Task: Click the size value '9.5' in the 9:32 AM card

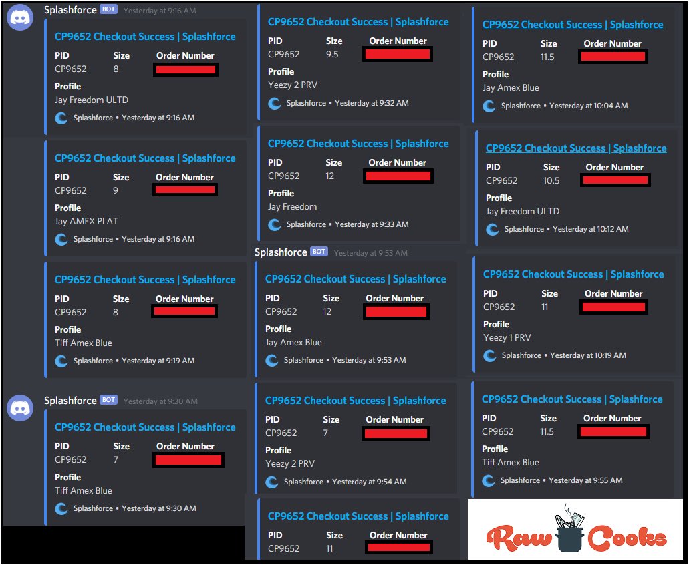Action: tap(332, 55)
